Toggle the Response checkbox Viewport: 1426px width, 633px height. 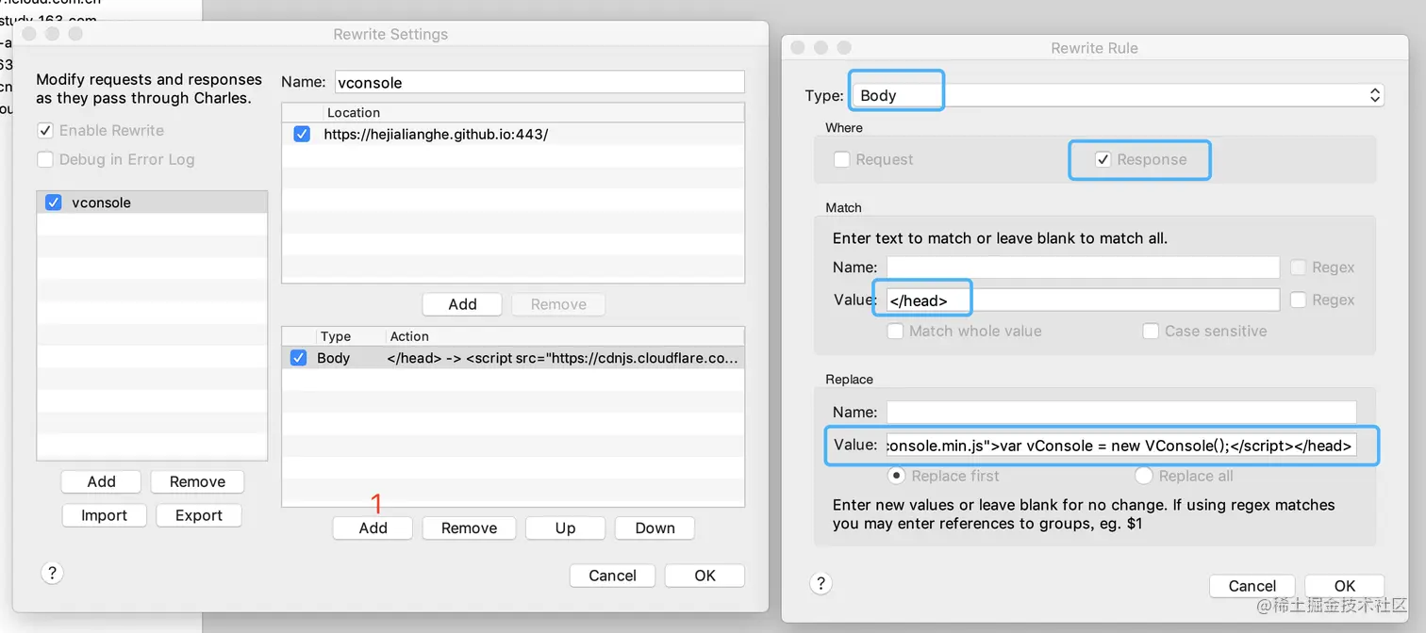pyautogui.click(x=1103, y=159)
